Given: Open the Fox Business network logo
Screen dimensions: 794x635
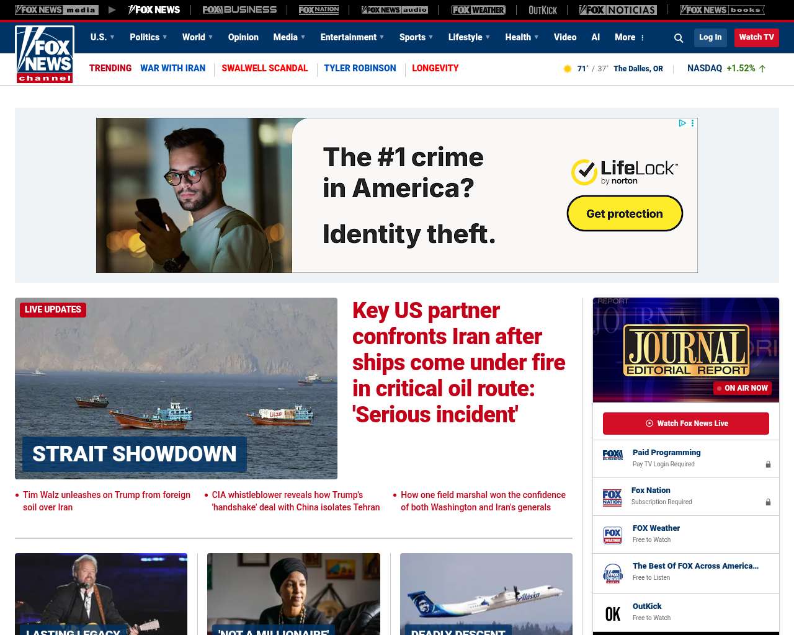Looking at the screenshot, I should click(x=239, y=10).
